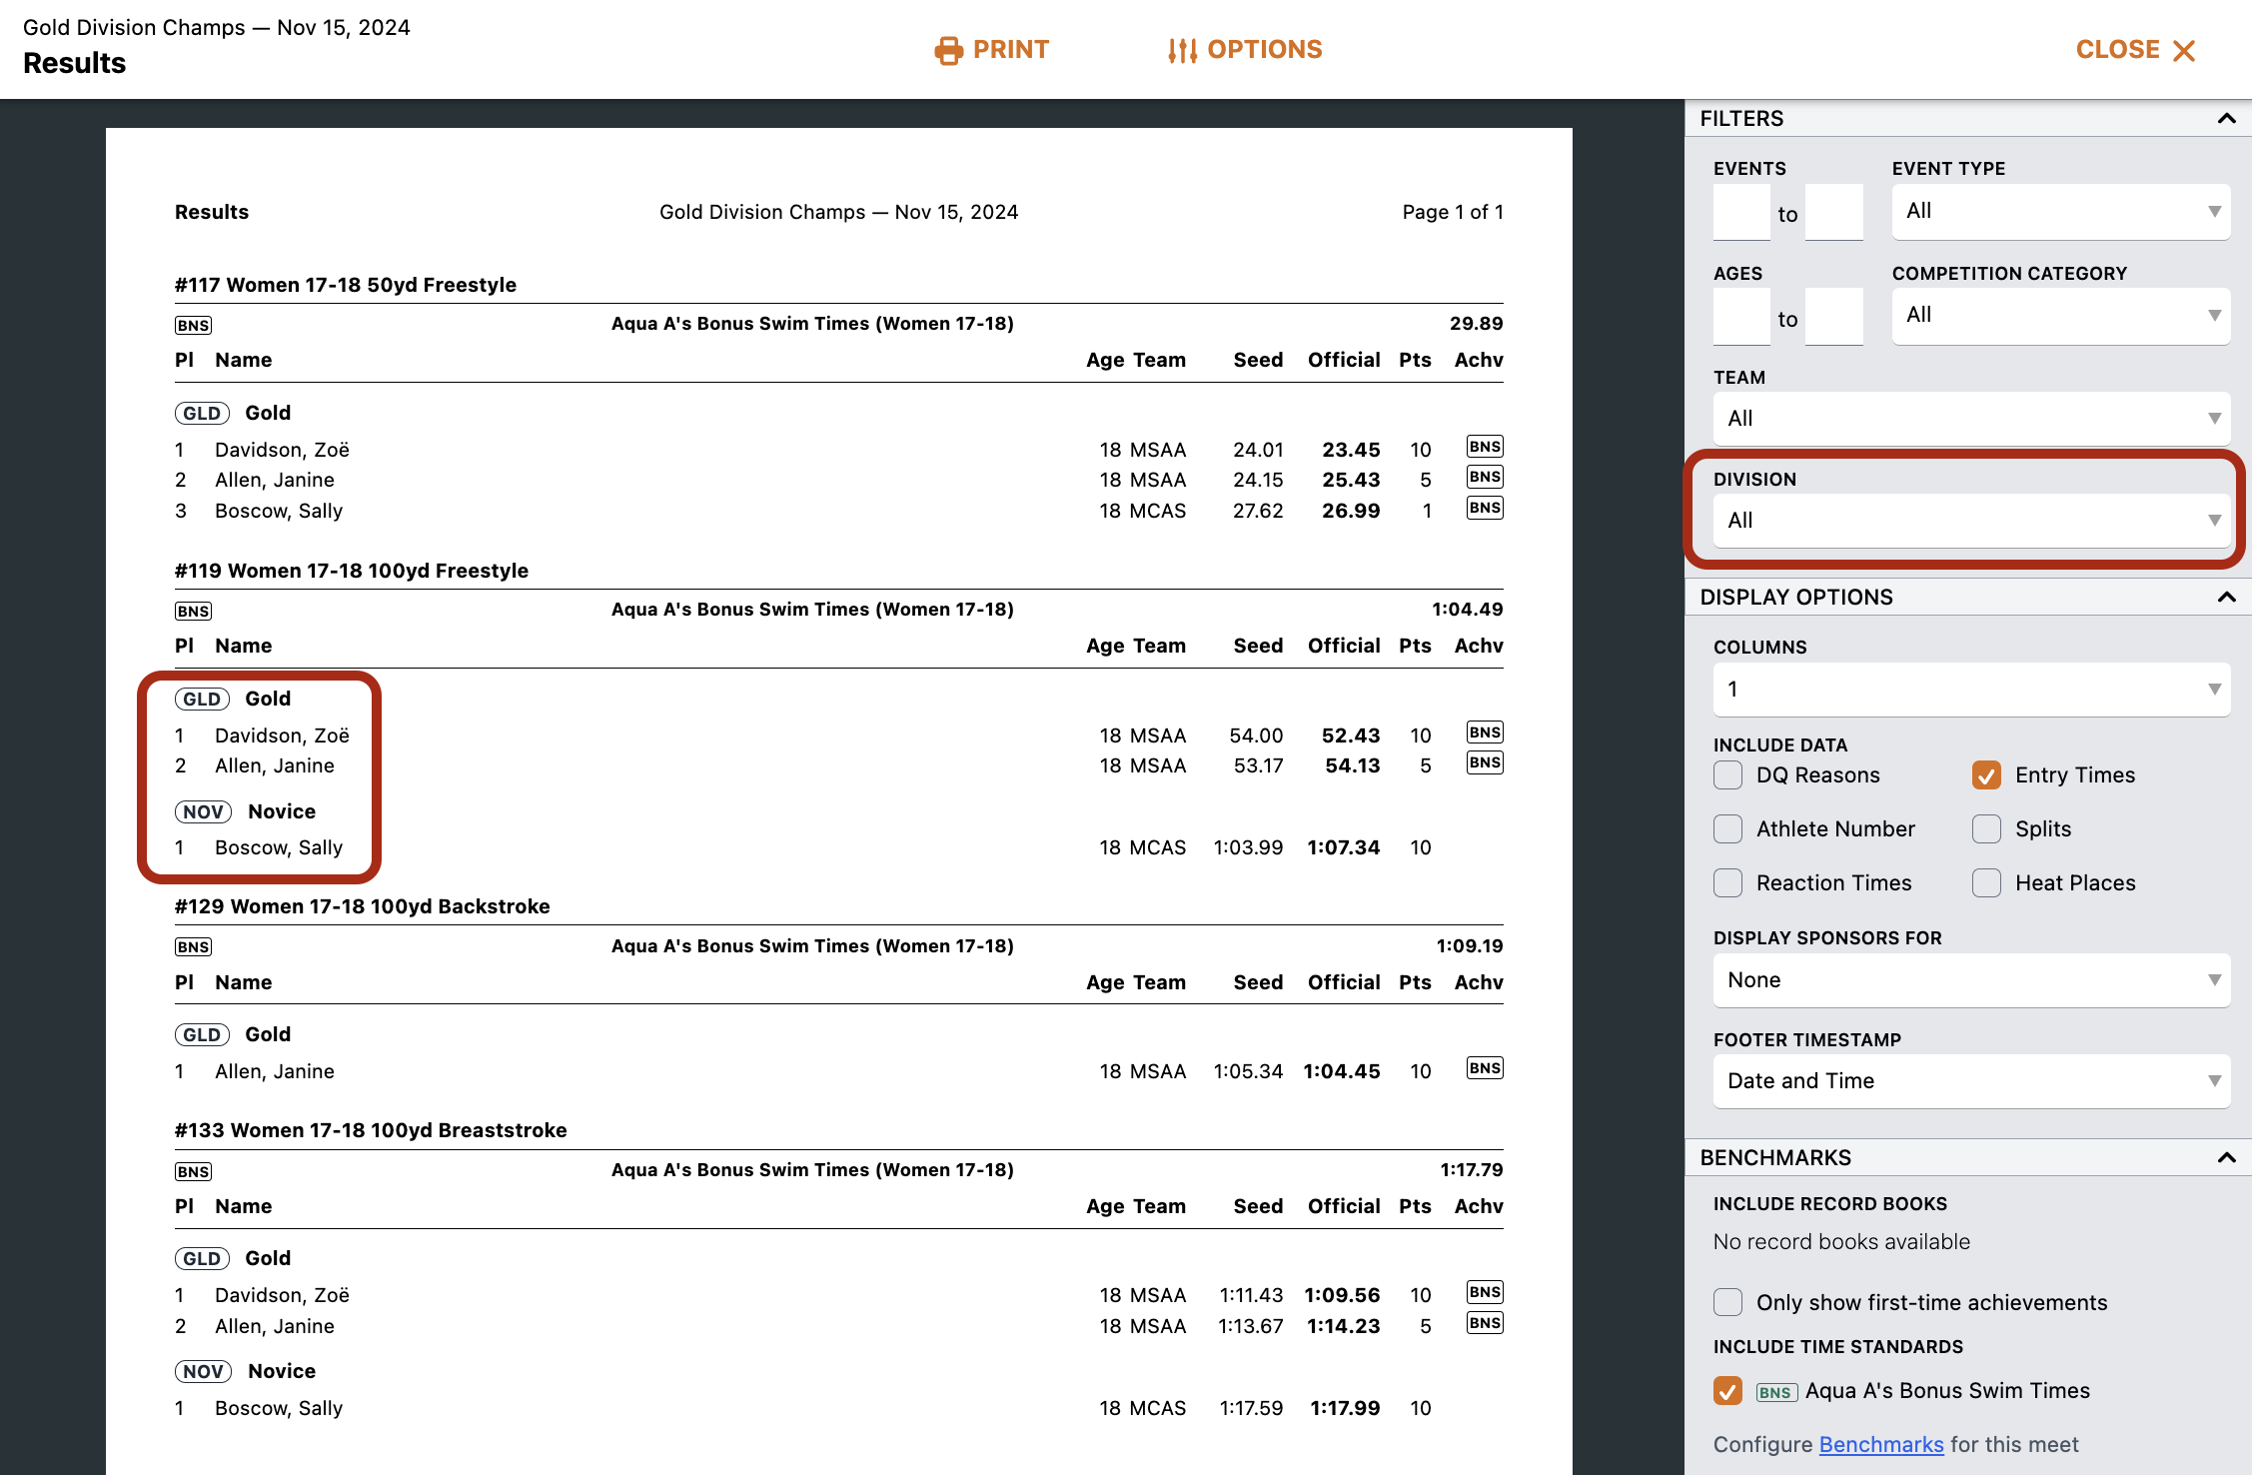Collapse the Filters section chevron
The image size is (2252, 1475).
point(2226,119)
